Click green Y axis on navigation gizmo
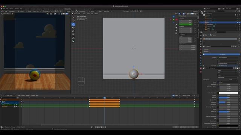Image resolution: width=241 pixels, height=135 pixels. 174,19
